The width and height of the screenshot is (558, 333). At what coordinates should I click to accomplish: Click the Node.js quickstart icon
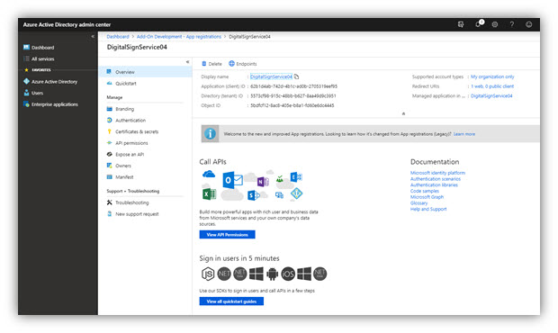tap(208, 274)
